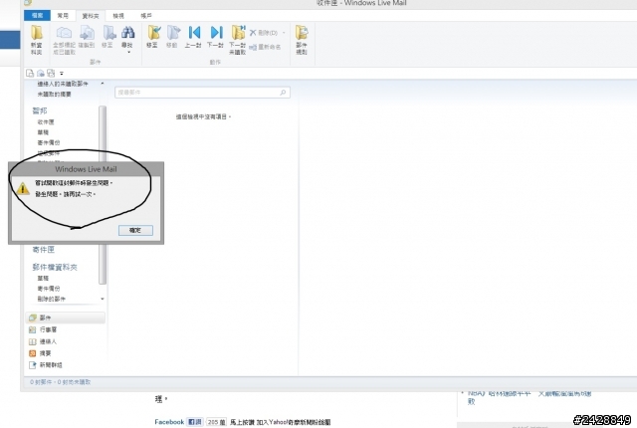The width and height of the screenshot is (637, 428).
Task: Switch to the 檢視 (View) ribbon tab
Action: click(x=118, y=16)
